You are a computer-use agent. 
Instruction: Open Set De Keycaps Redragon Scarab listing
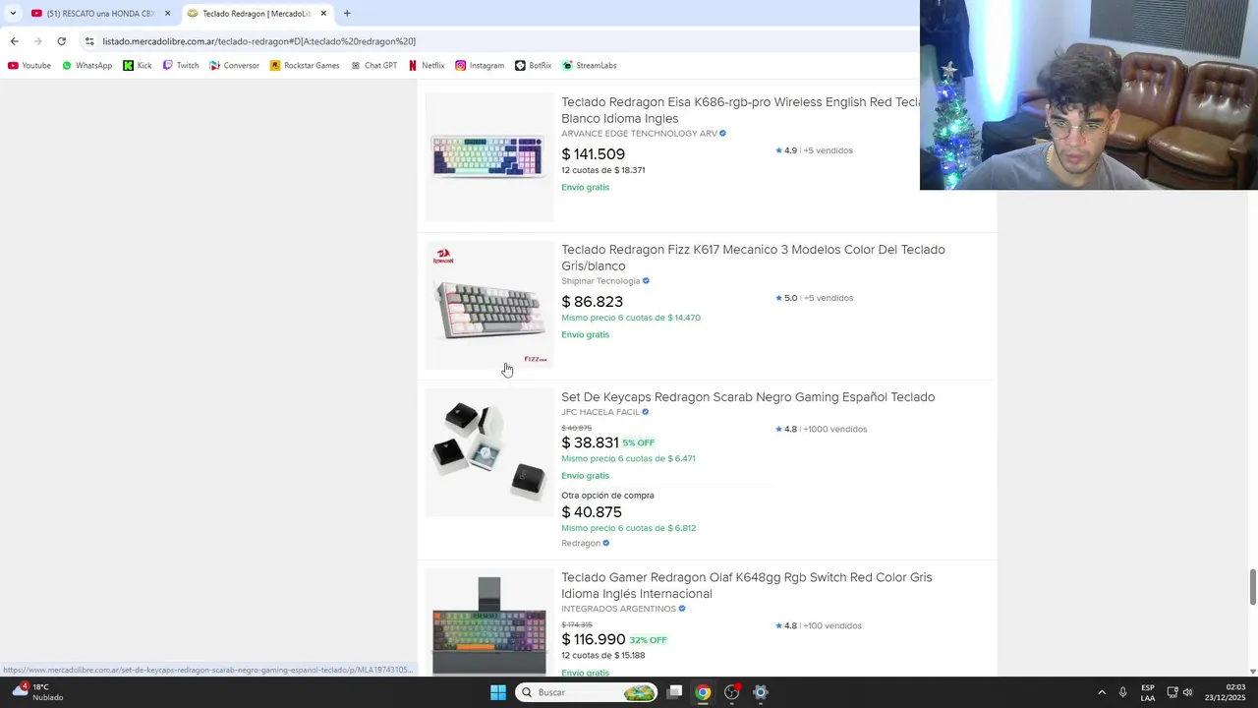point(748,397)
